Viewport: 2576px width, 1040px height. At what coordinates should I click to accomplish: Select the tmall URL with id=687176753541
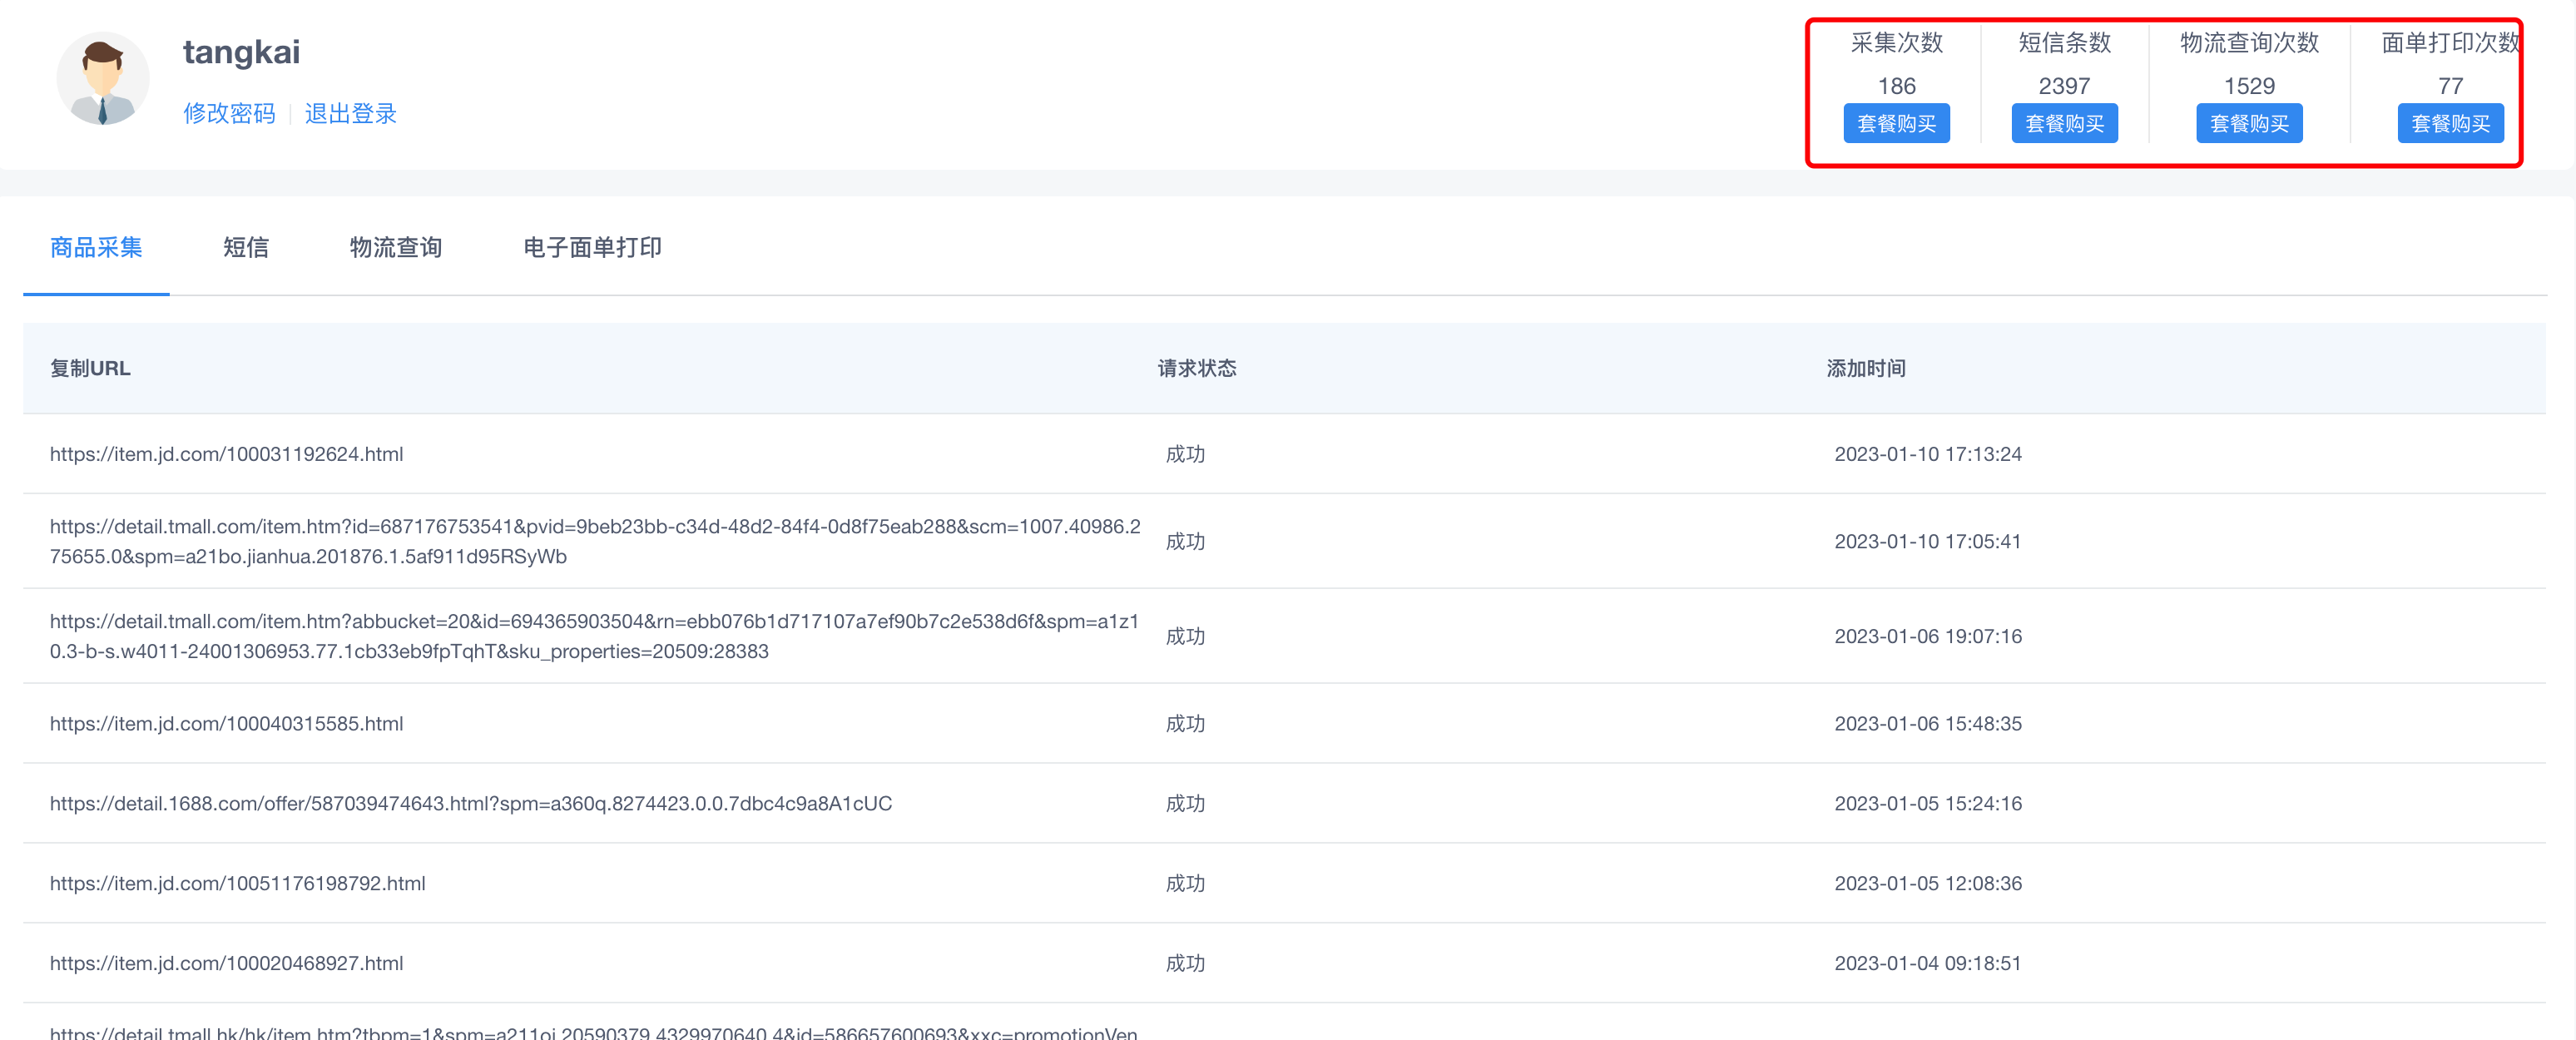pyautogui.click(x=595, y=541)
